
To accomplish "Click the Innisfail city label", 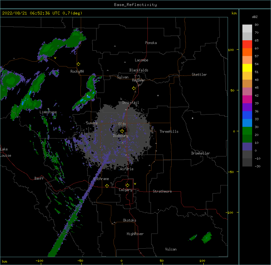I will 130,103.
